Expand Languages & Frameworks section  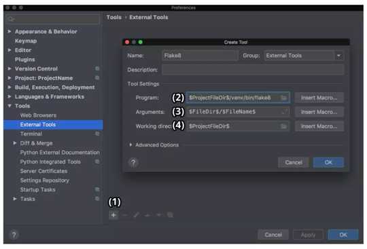pyautogui.click(x=10, y=96)
